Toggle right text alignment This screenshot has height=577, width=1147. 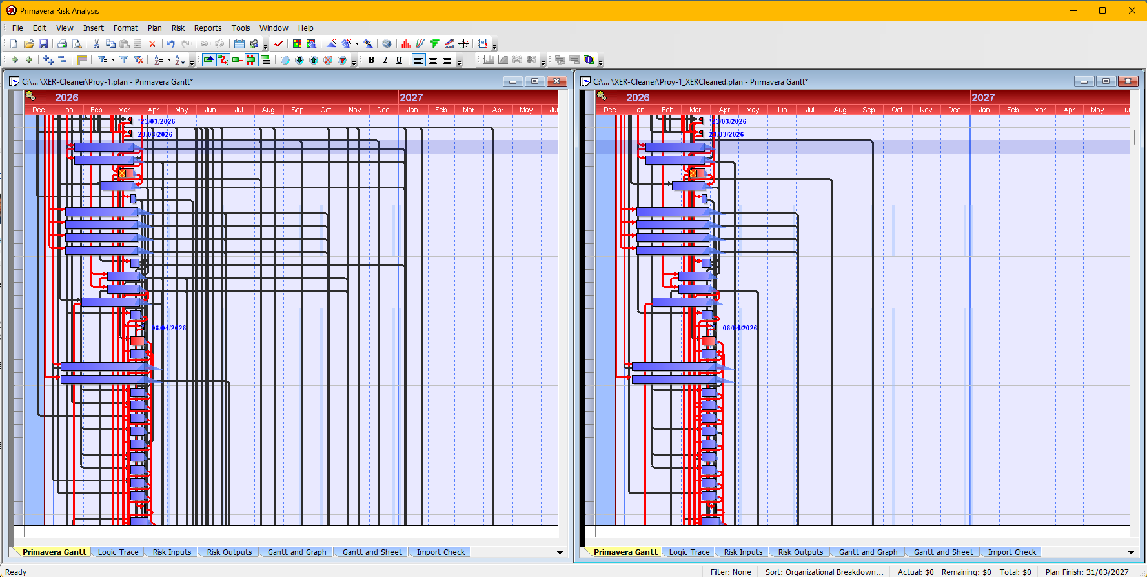coord(447,60)
